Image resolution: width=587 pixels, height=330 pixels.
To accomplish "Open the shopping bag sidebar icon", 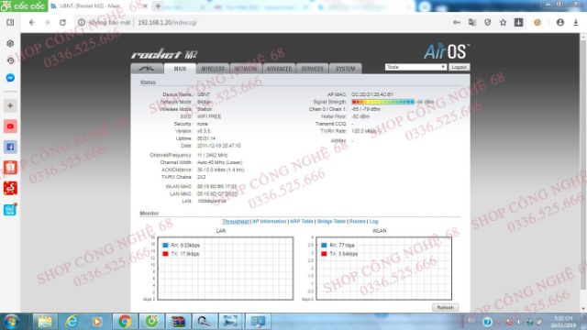I will pos(10,168).
